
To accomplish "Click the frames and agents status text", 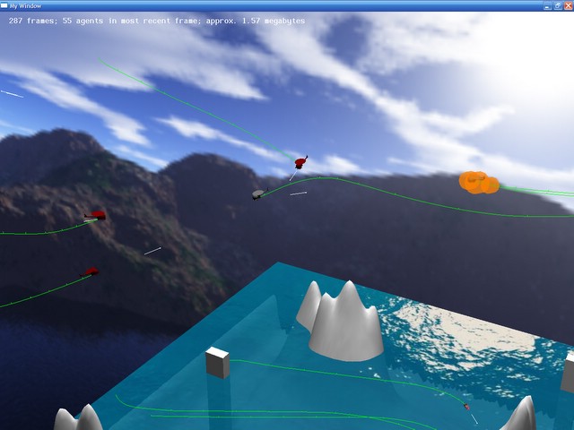I will pos(157,21).
